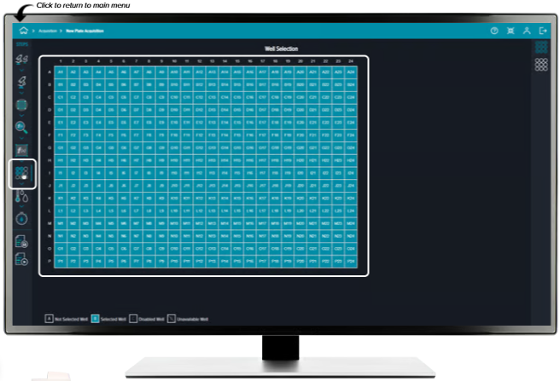
Task: Toggle well A1 selection
Action: [61, 72]
